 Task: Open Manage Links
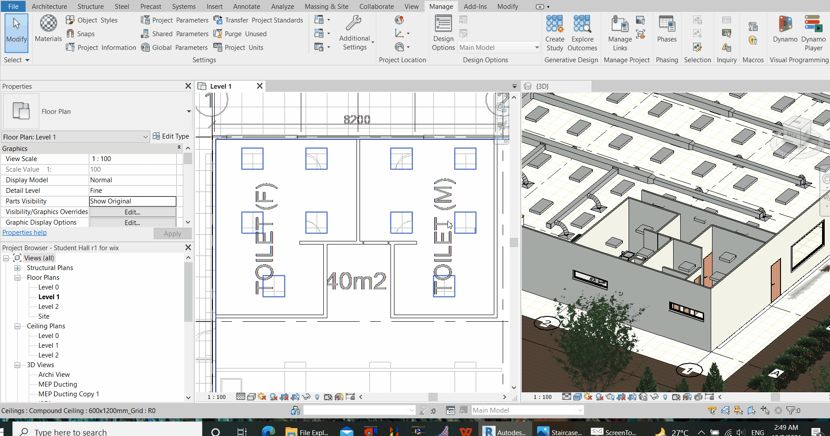coord(620,33)
